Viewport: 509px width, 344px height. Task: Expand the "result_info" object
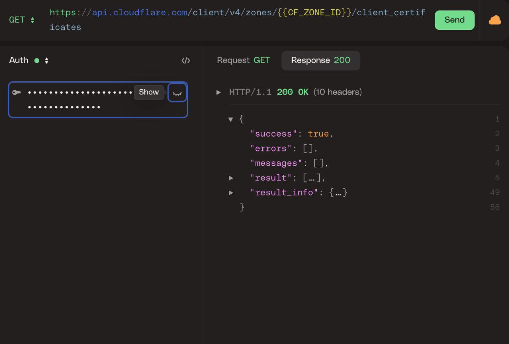coord(231,193)
